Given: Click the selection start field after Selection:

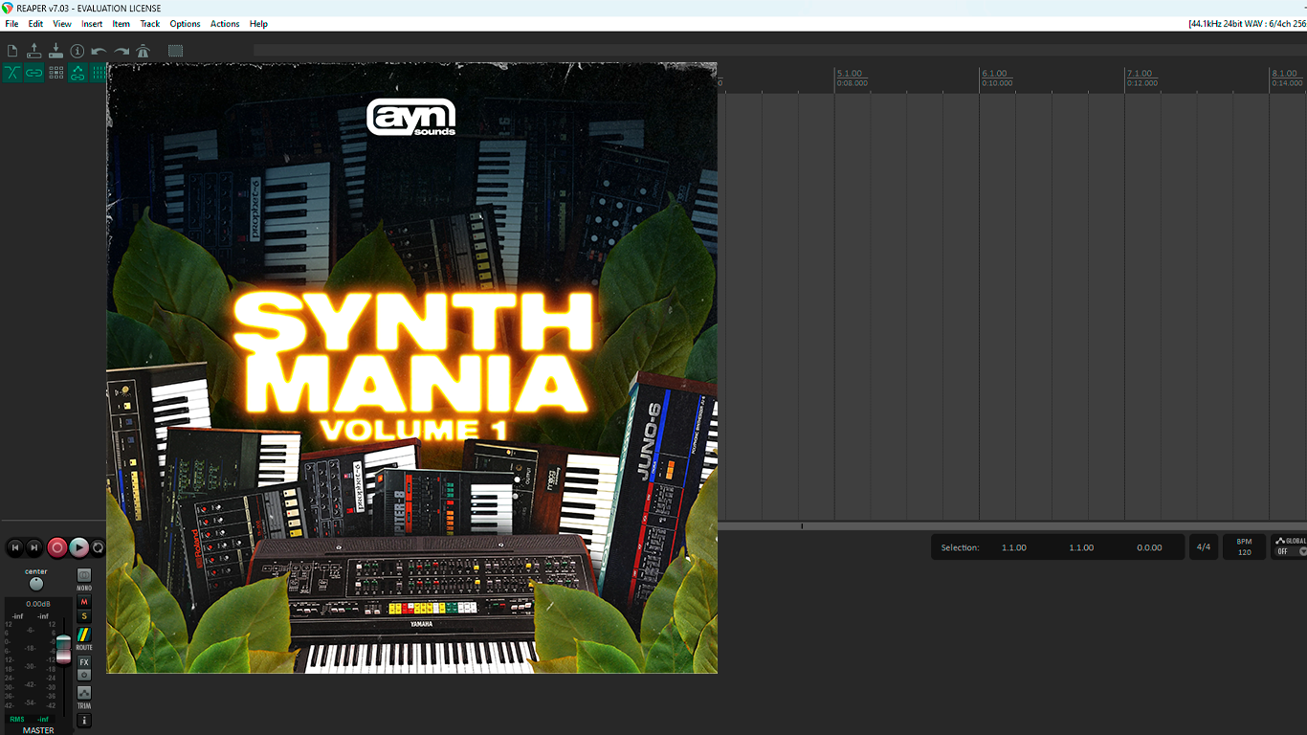Looking at the screenshot, I should coord(1014,548).
